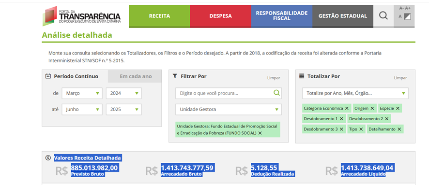Decrease font size with A- control

401,8
